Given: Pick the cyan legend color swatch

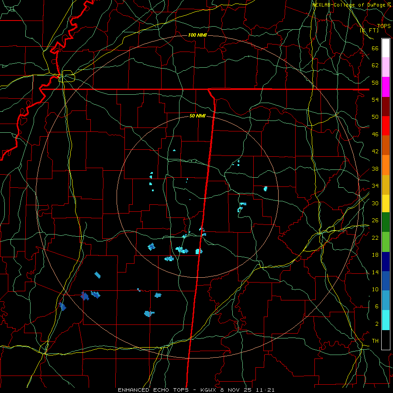Looking at the screenshot, I should [386, 320].
